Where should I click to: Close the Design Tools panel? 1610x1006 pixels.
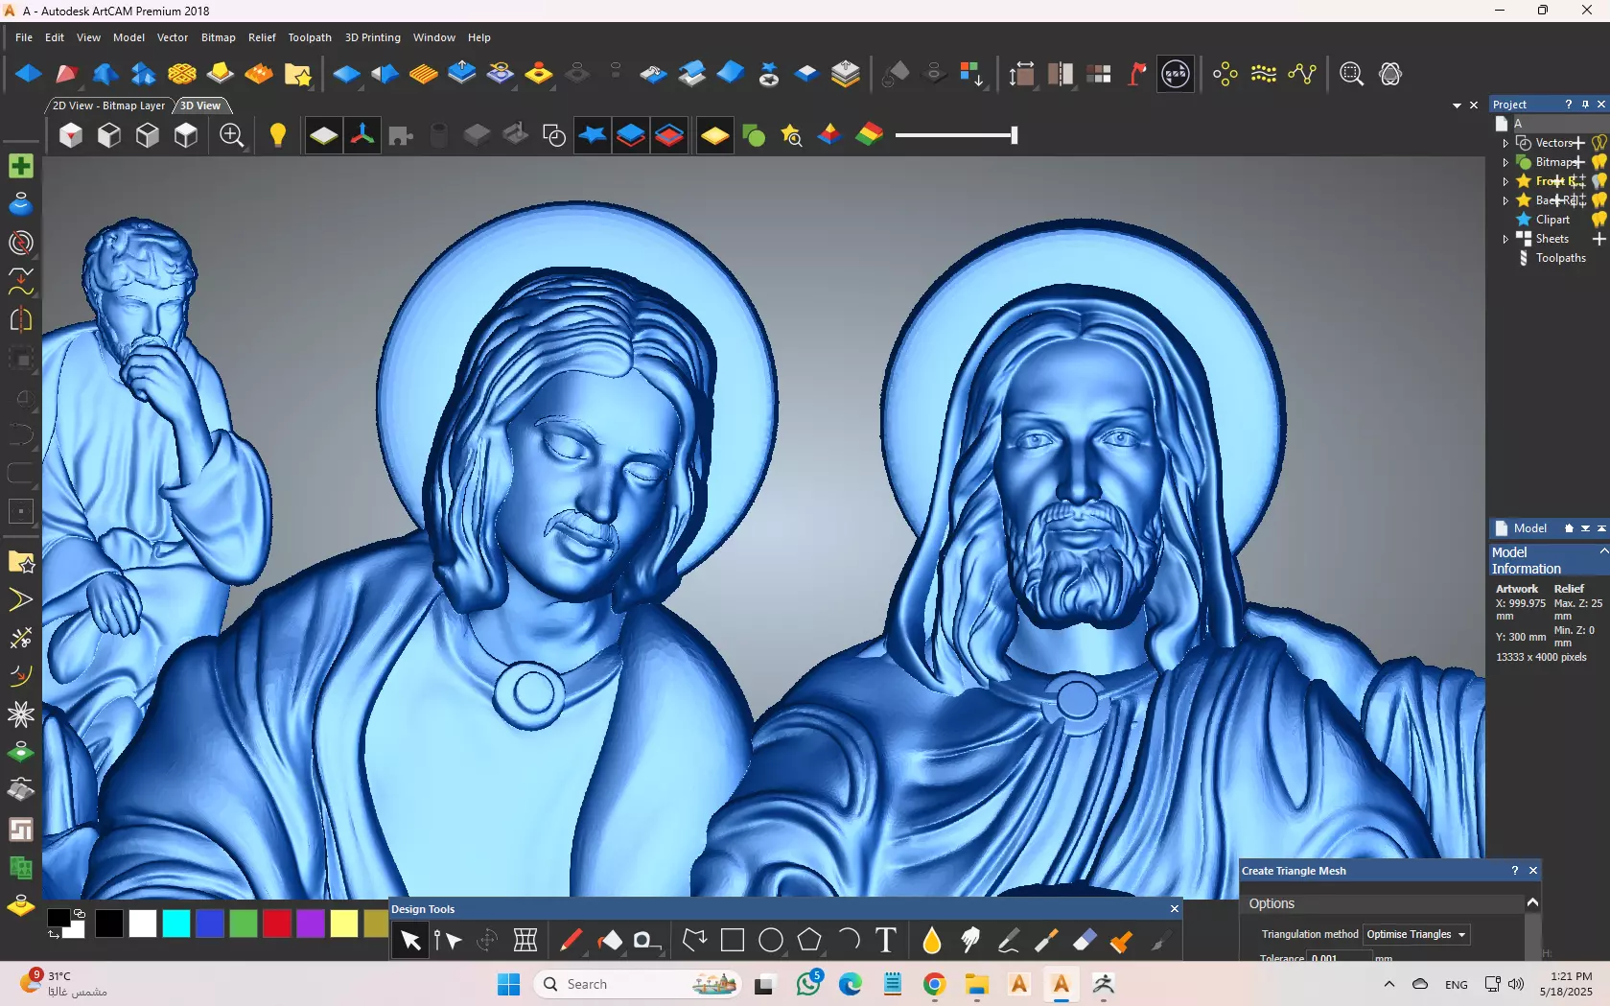(x=1174, y=909)
